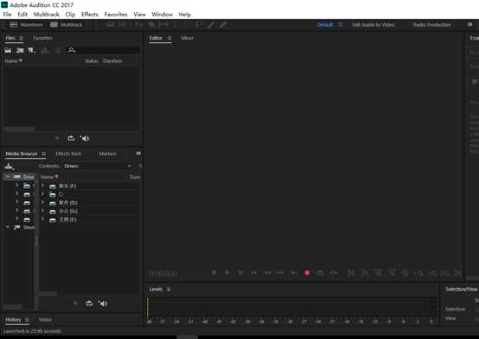Switch to the Multitrack editor view

[x=67, y=25]
